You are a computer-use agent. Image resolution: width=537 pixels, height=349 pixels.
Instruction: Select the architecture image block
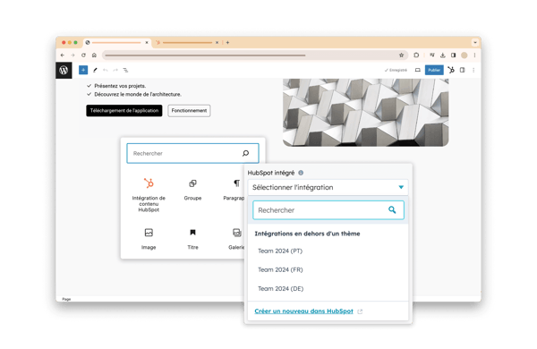365,113
